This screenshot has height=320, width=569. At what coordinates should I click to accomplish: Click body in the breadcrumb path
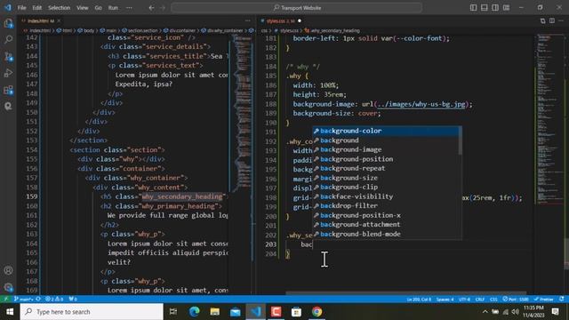89,30
